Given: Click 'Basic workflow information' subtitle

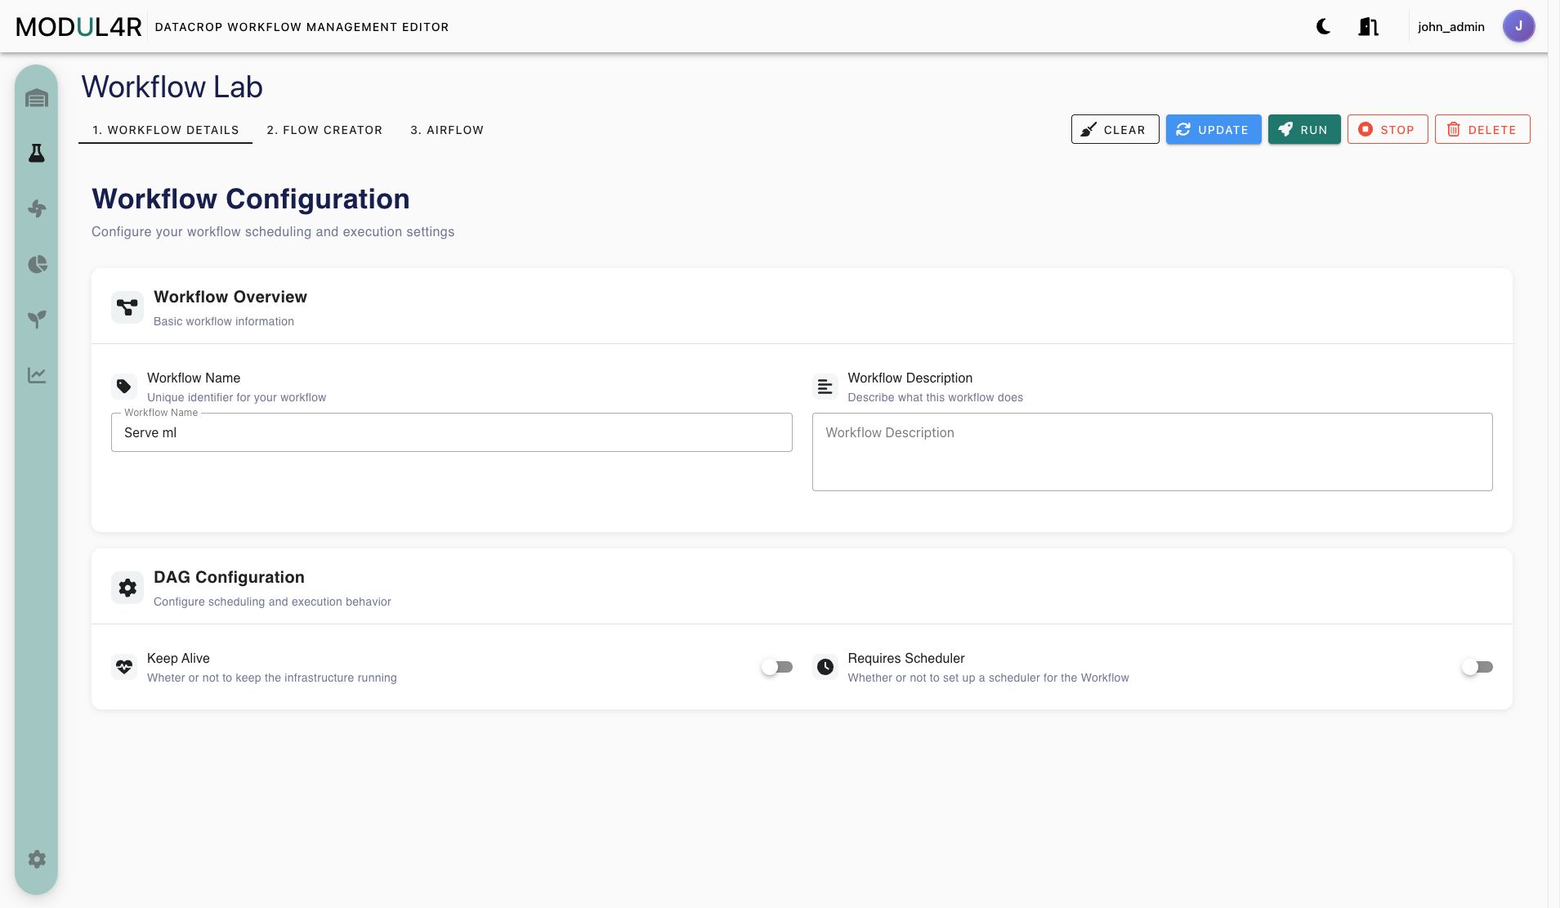Looking at the screenshot, I should [224, 321].
